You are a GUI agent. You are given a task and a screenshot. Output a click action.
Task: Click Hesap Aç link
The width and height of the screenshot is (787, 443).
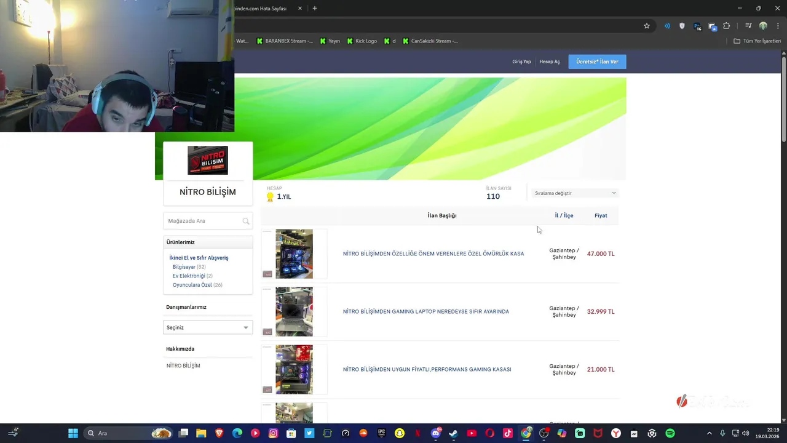550,62
